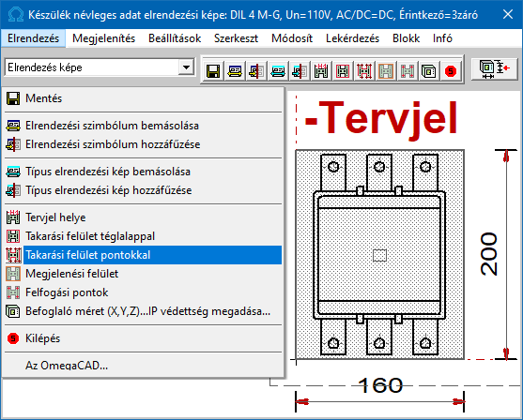The height and width of the screenshot is (420, 523).
Task: Click the copy layout symbol toolbar icon
Action: tap(235, 71)
